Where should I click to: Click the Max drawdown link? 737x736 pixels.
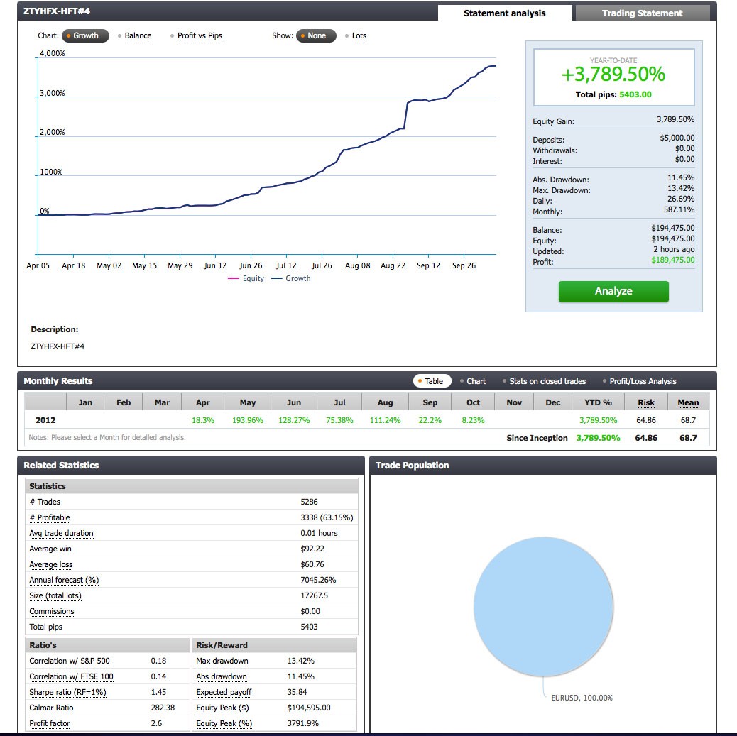221,661
